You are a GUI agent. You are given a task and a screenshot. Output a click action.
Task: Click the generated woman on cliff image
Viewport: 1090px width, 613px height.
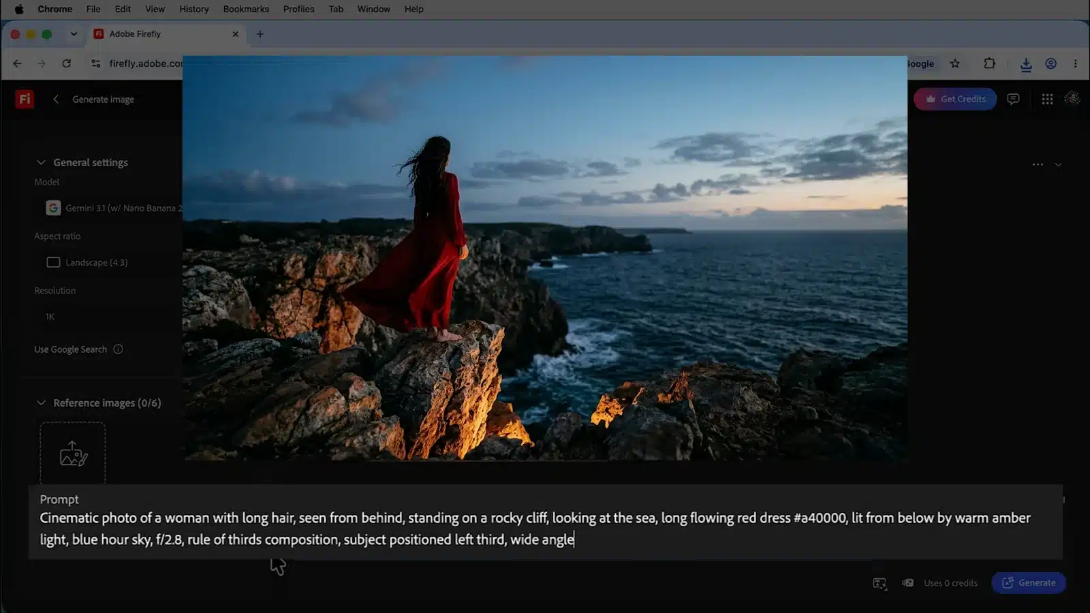click(x=545, y=258)
